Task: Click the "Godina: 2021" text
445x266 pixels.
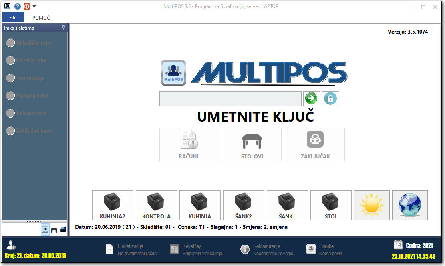Action: 419,246
